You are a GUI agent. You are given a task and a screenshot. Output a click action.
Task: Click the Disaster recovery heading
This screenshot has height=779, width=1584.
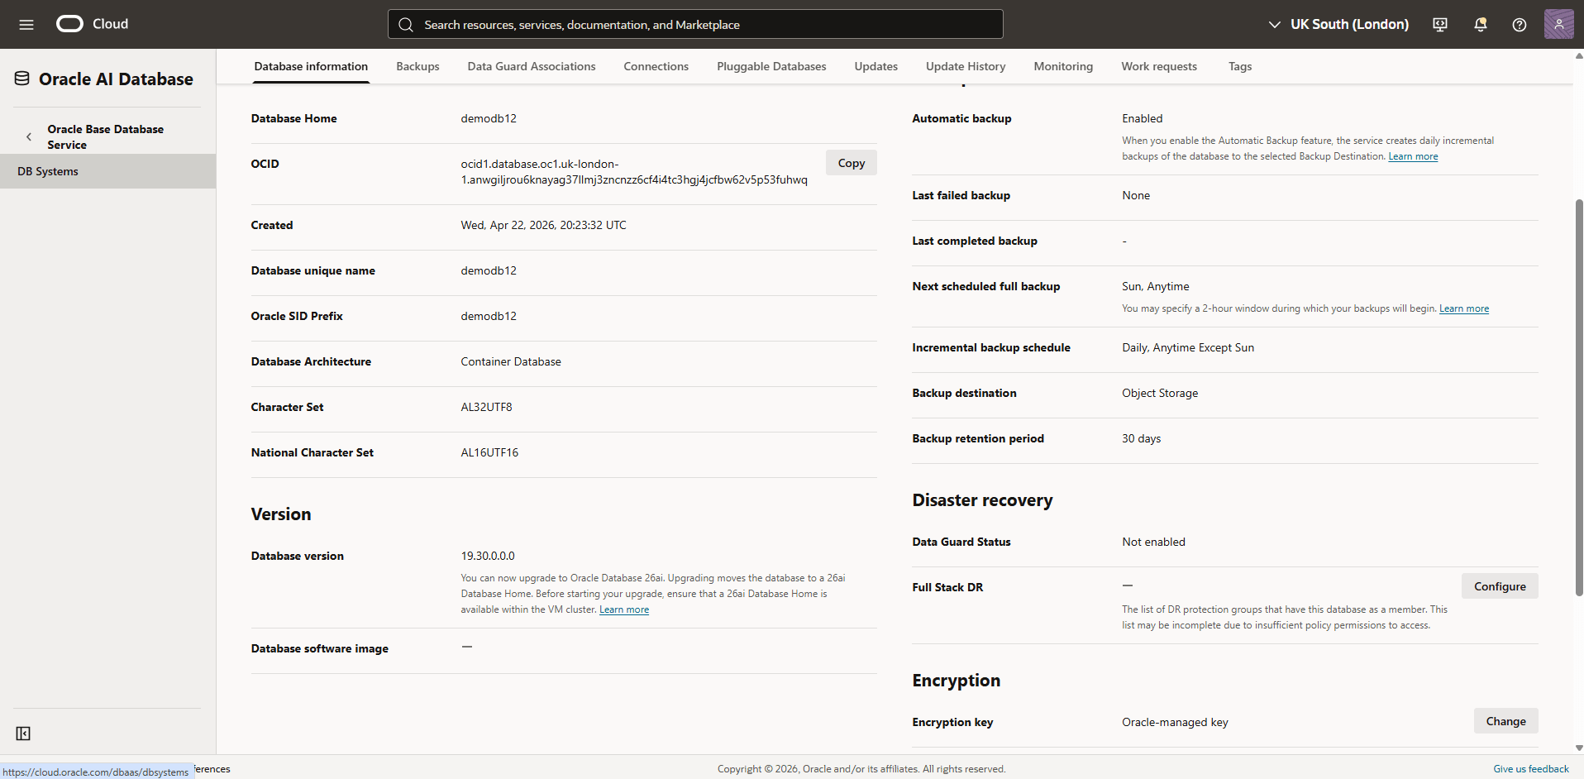982,500
